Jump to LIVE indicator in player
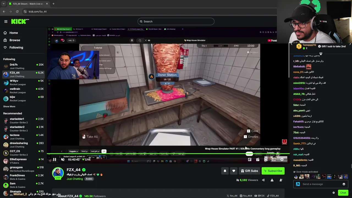Viewport: 352px width, 198px height. (x=86, y=159)
